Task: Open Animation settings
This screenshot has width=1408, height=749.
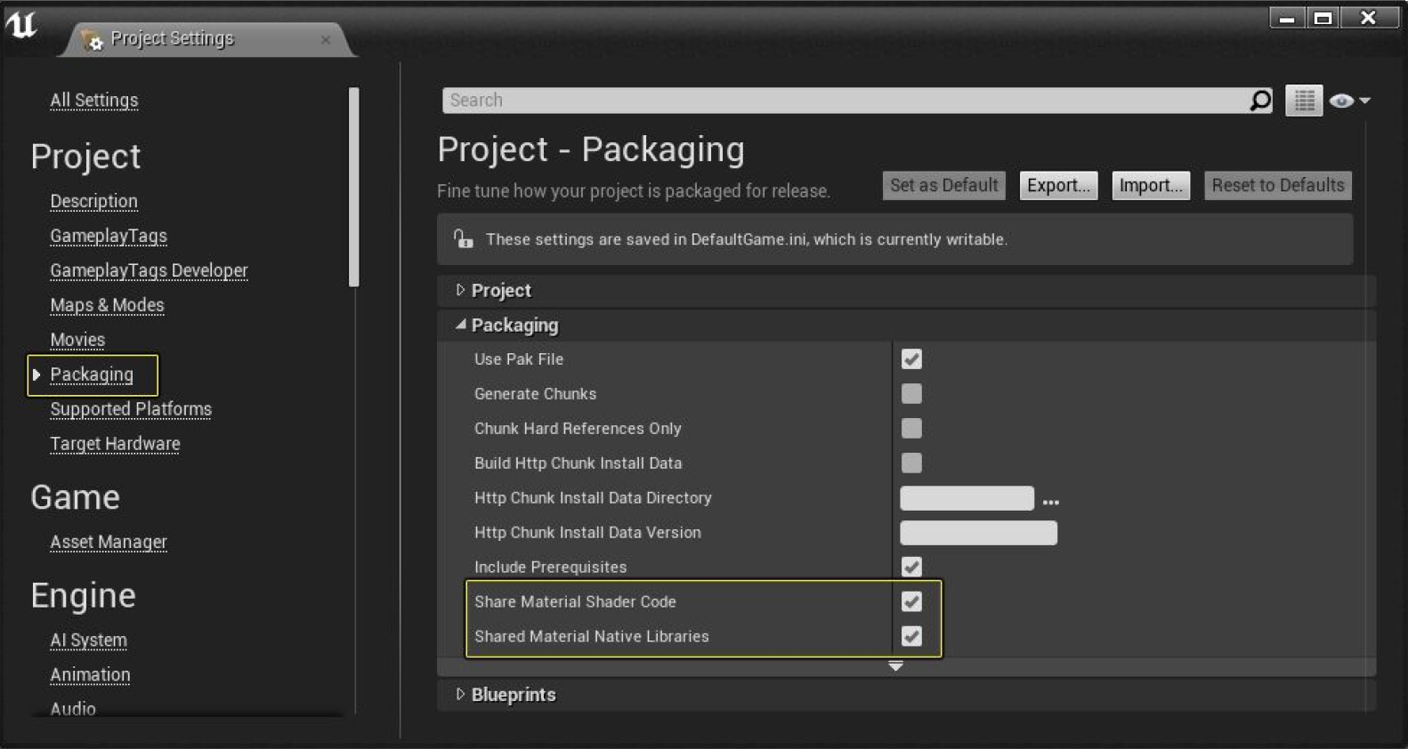Action: [90, 675]
